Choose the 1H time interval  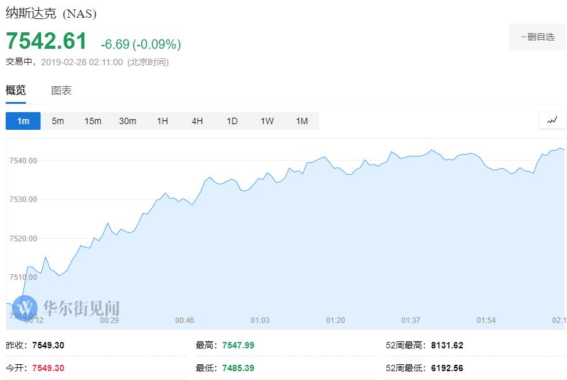(162, 121)
